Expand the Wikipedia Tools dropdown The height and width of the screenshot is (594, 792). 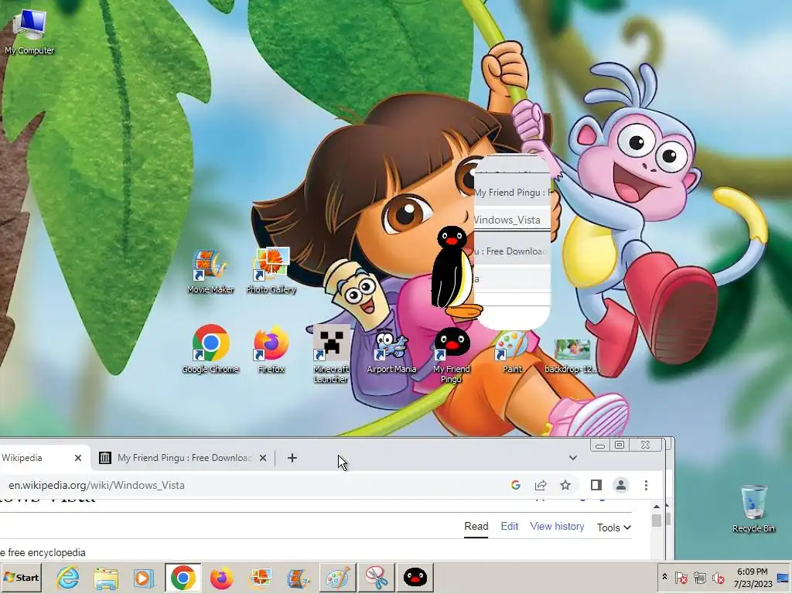tap(613, 527)
